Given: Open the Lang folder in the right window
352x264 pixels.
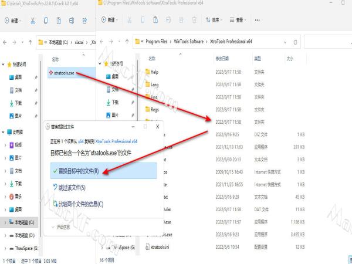Looking at the screenshot, I should [152, 84].
